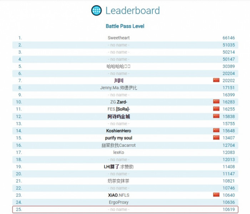Click the globe icon beside Leaderboard
Image resolution: width=250 pixels, height=214 pixels.
click(96, 10)
